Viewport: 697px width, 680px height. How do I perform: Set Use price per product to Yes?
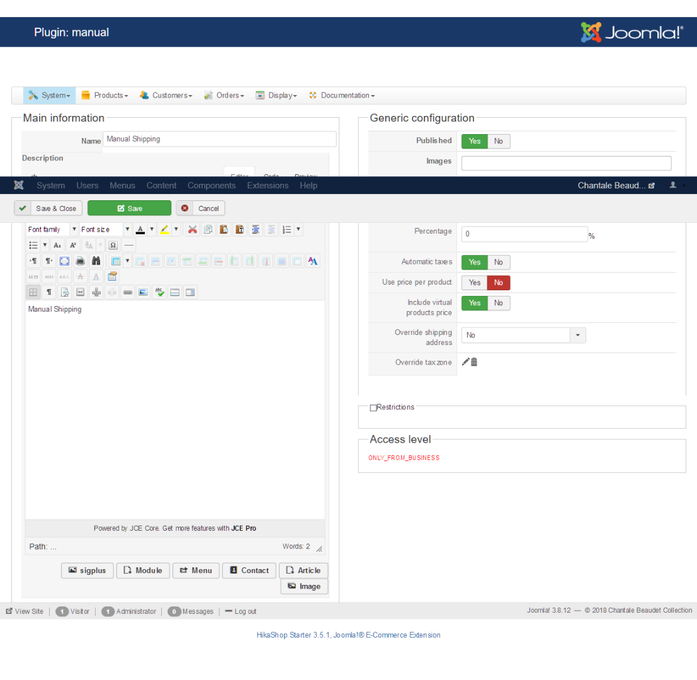coord(474,283)
